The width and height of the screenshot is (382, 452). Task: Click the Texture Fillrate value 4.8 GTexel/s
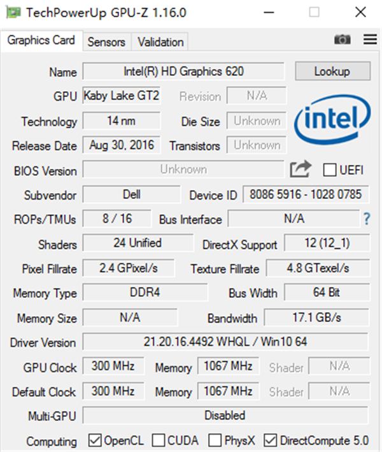tap(318, 268)
